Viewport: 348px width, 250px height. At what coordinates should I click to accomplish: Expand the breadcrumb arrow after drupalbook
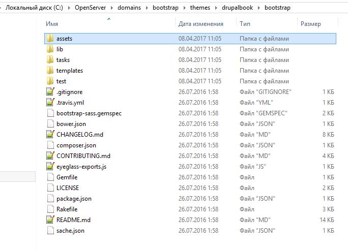coord(259,8)
